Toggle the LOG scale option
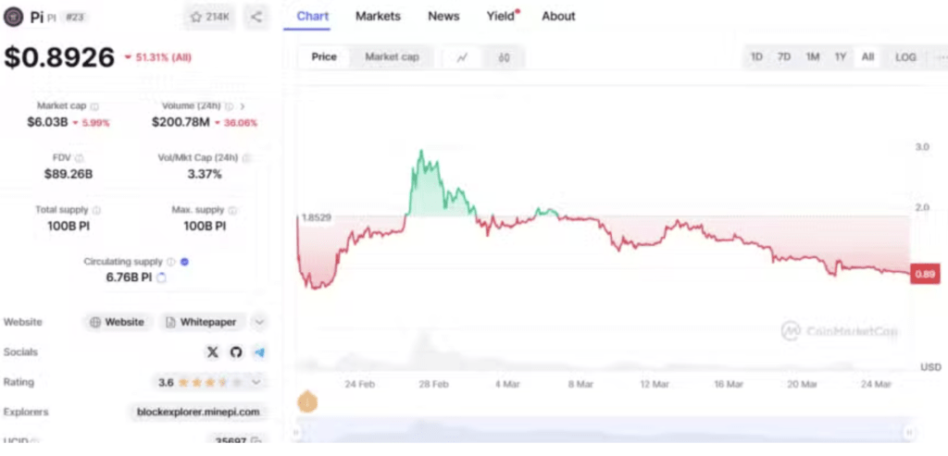This screenshot has height=456, width=948. [905, 57]
